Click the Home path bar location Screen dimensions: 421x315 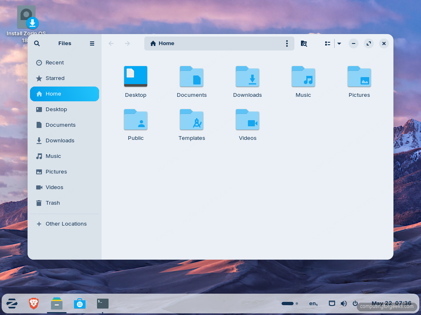(162, 43)
